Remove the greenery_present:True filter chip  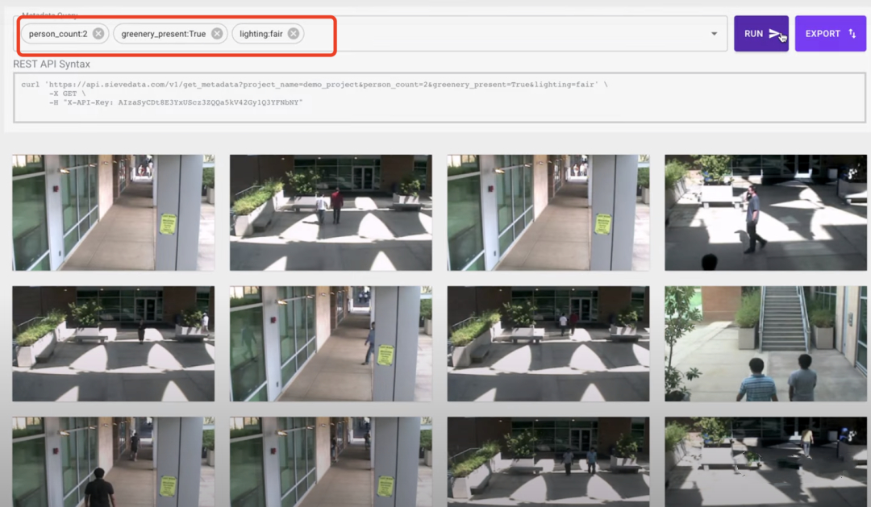pos(217,34)
